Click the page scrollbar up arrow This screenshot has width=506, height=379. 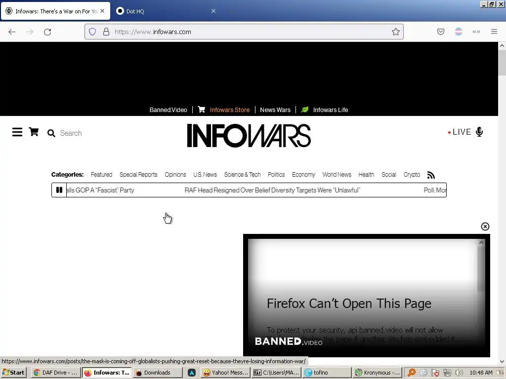(x=502, y=46)
